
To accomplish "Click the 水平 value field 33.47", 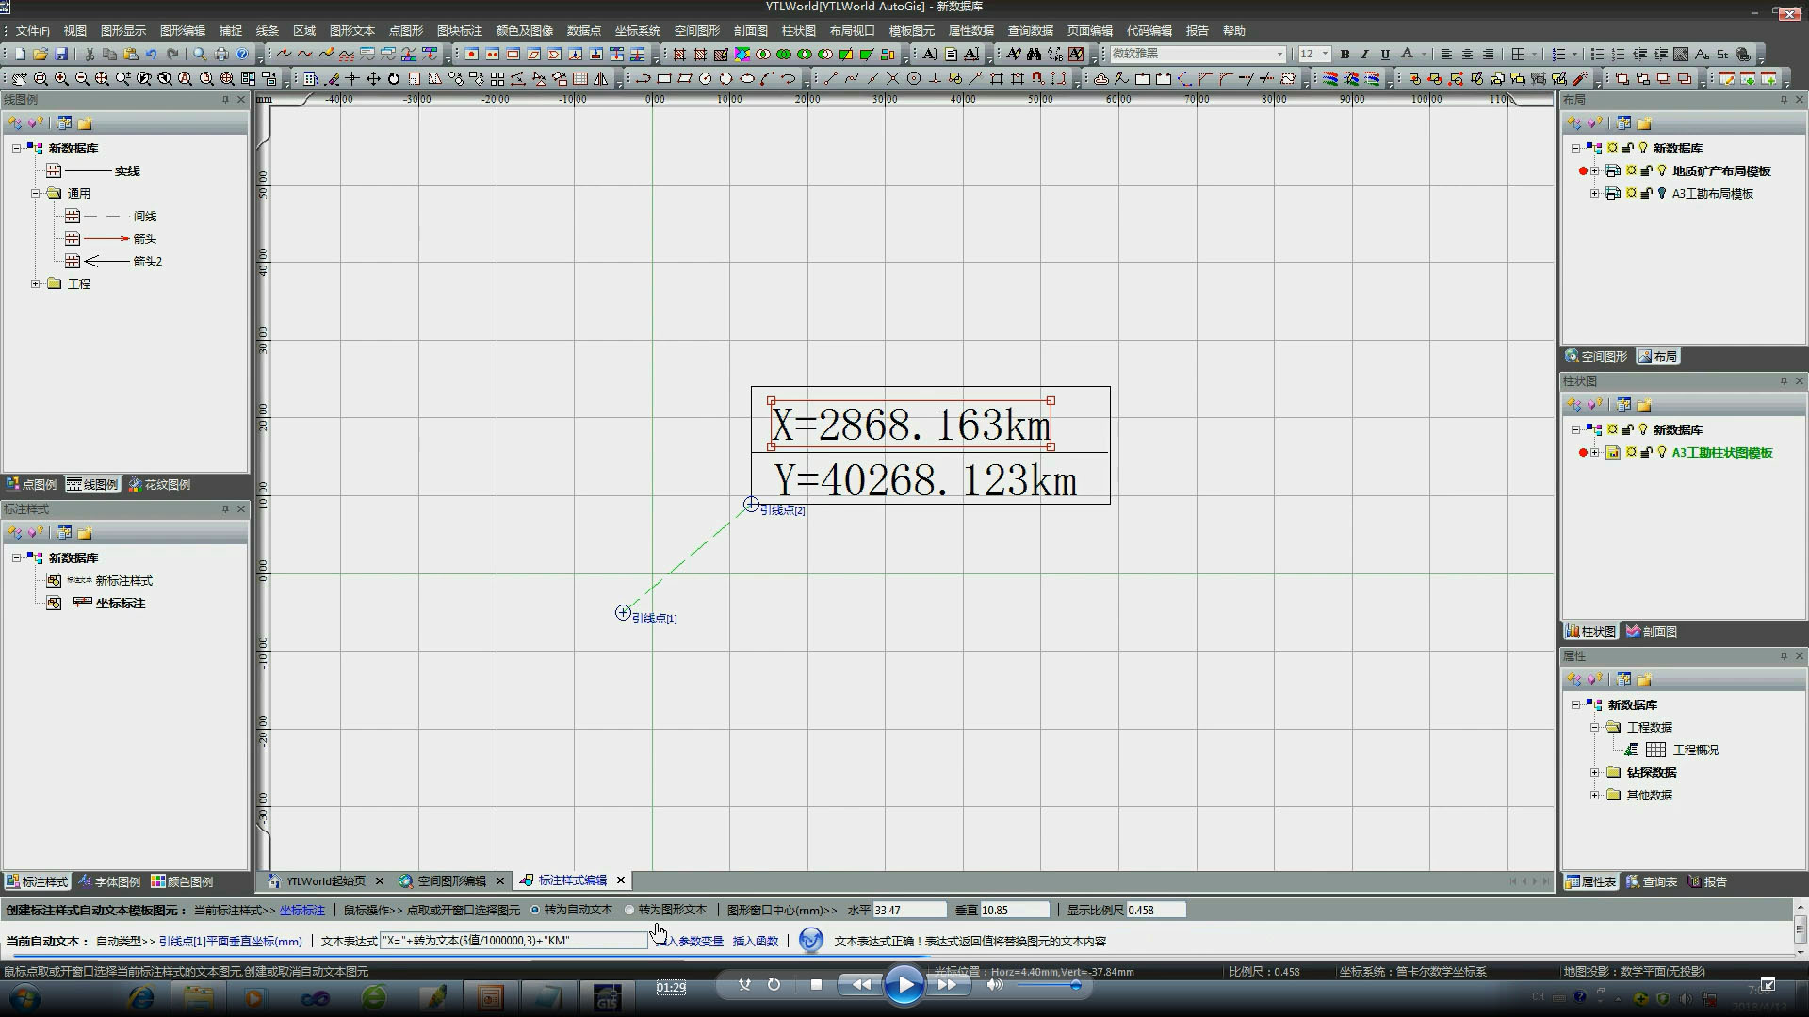I will point(909,910).
